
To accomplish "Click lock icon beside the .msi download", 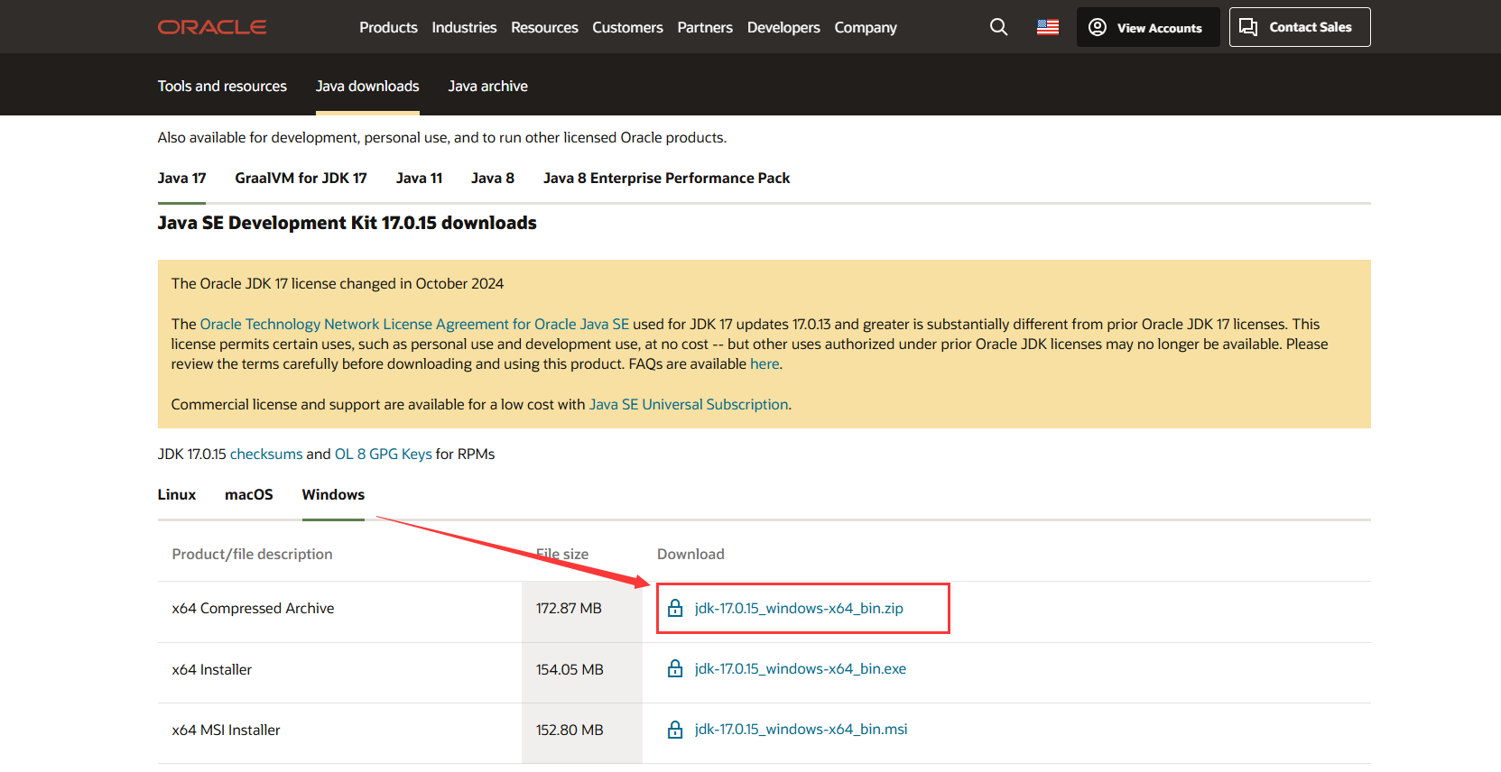I will pos(675,729).
